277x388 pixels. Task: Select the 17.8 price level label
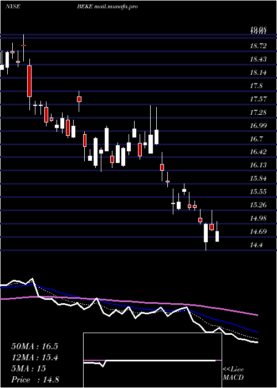coord(257,86)
